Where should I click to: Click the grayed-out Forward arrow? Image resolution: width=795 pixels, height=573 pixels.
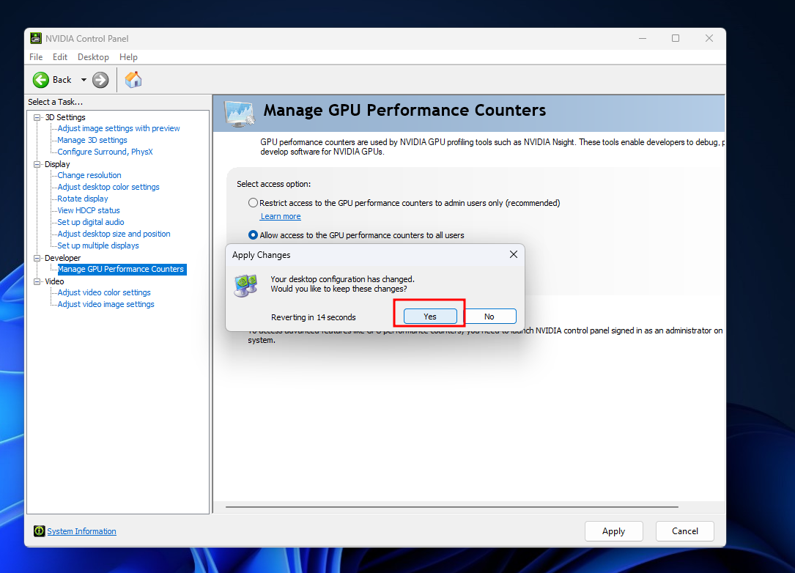click(100, 79)
